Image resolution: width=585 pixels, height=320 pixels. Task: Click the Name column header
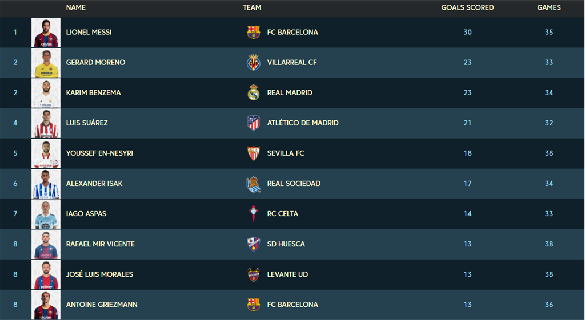click(76, 7)
